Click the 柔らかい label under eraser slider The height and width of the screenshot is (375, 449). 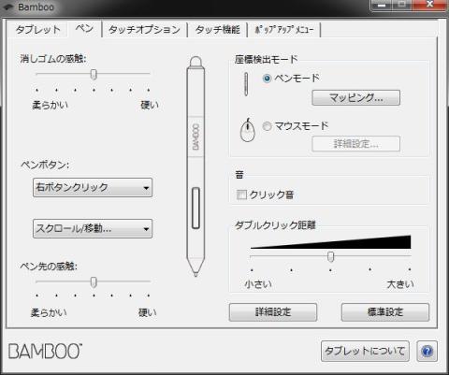pos(50,105)
